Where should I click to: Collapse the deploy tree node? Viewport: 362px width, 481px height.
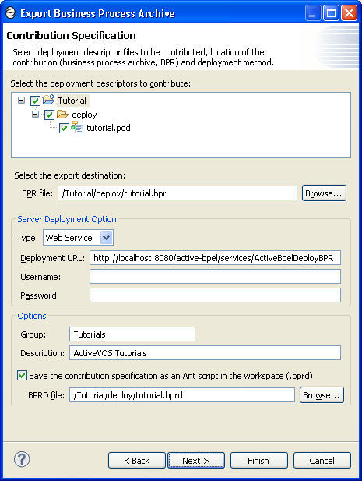tap(36, 115)
